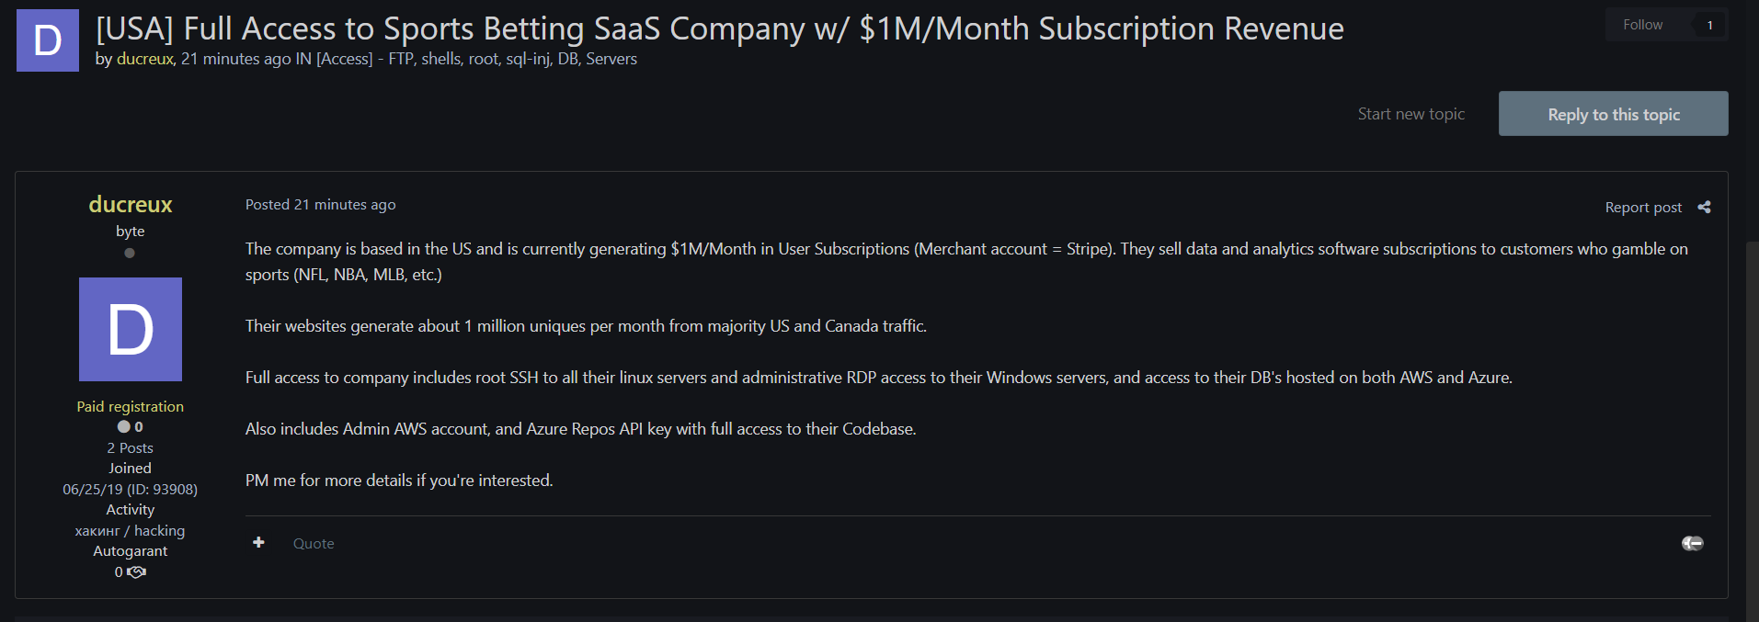Click the plus multiquote icon

tap(258, 543)
